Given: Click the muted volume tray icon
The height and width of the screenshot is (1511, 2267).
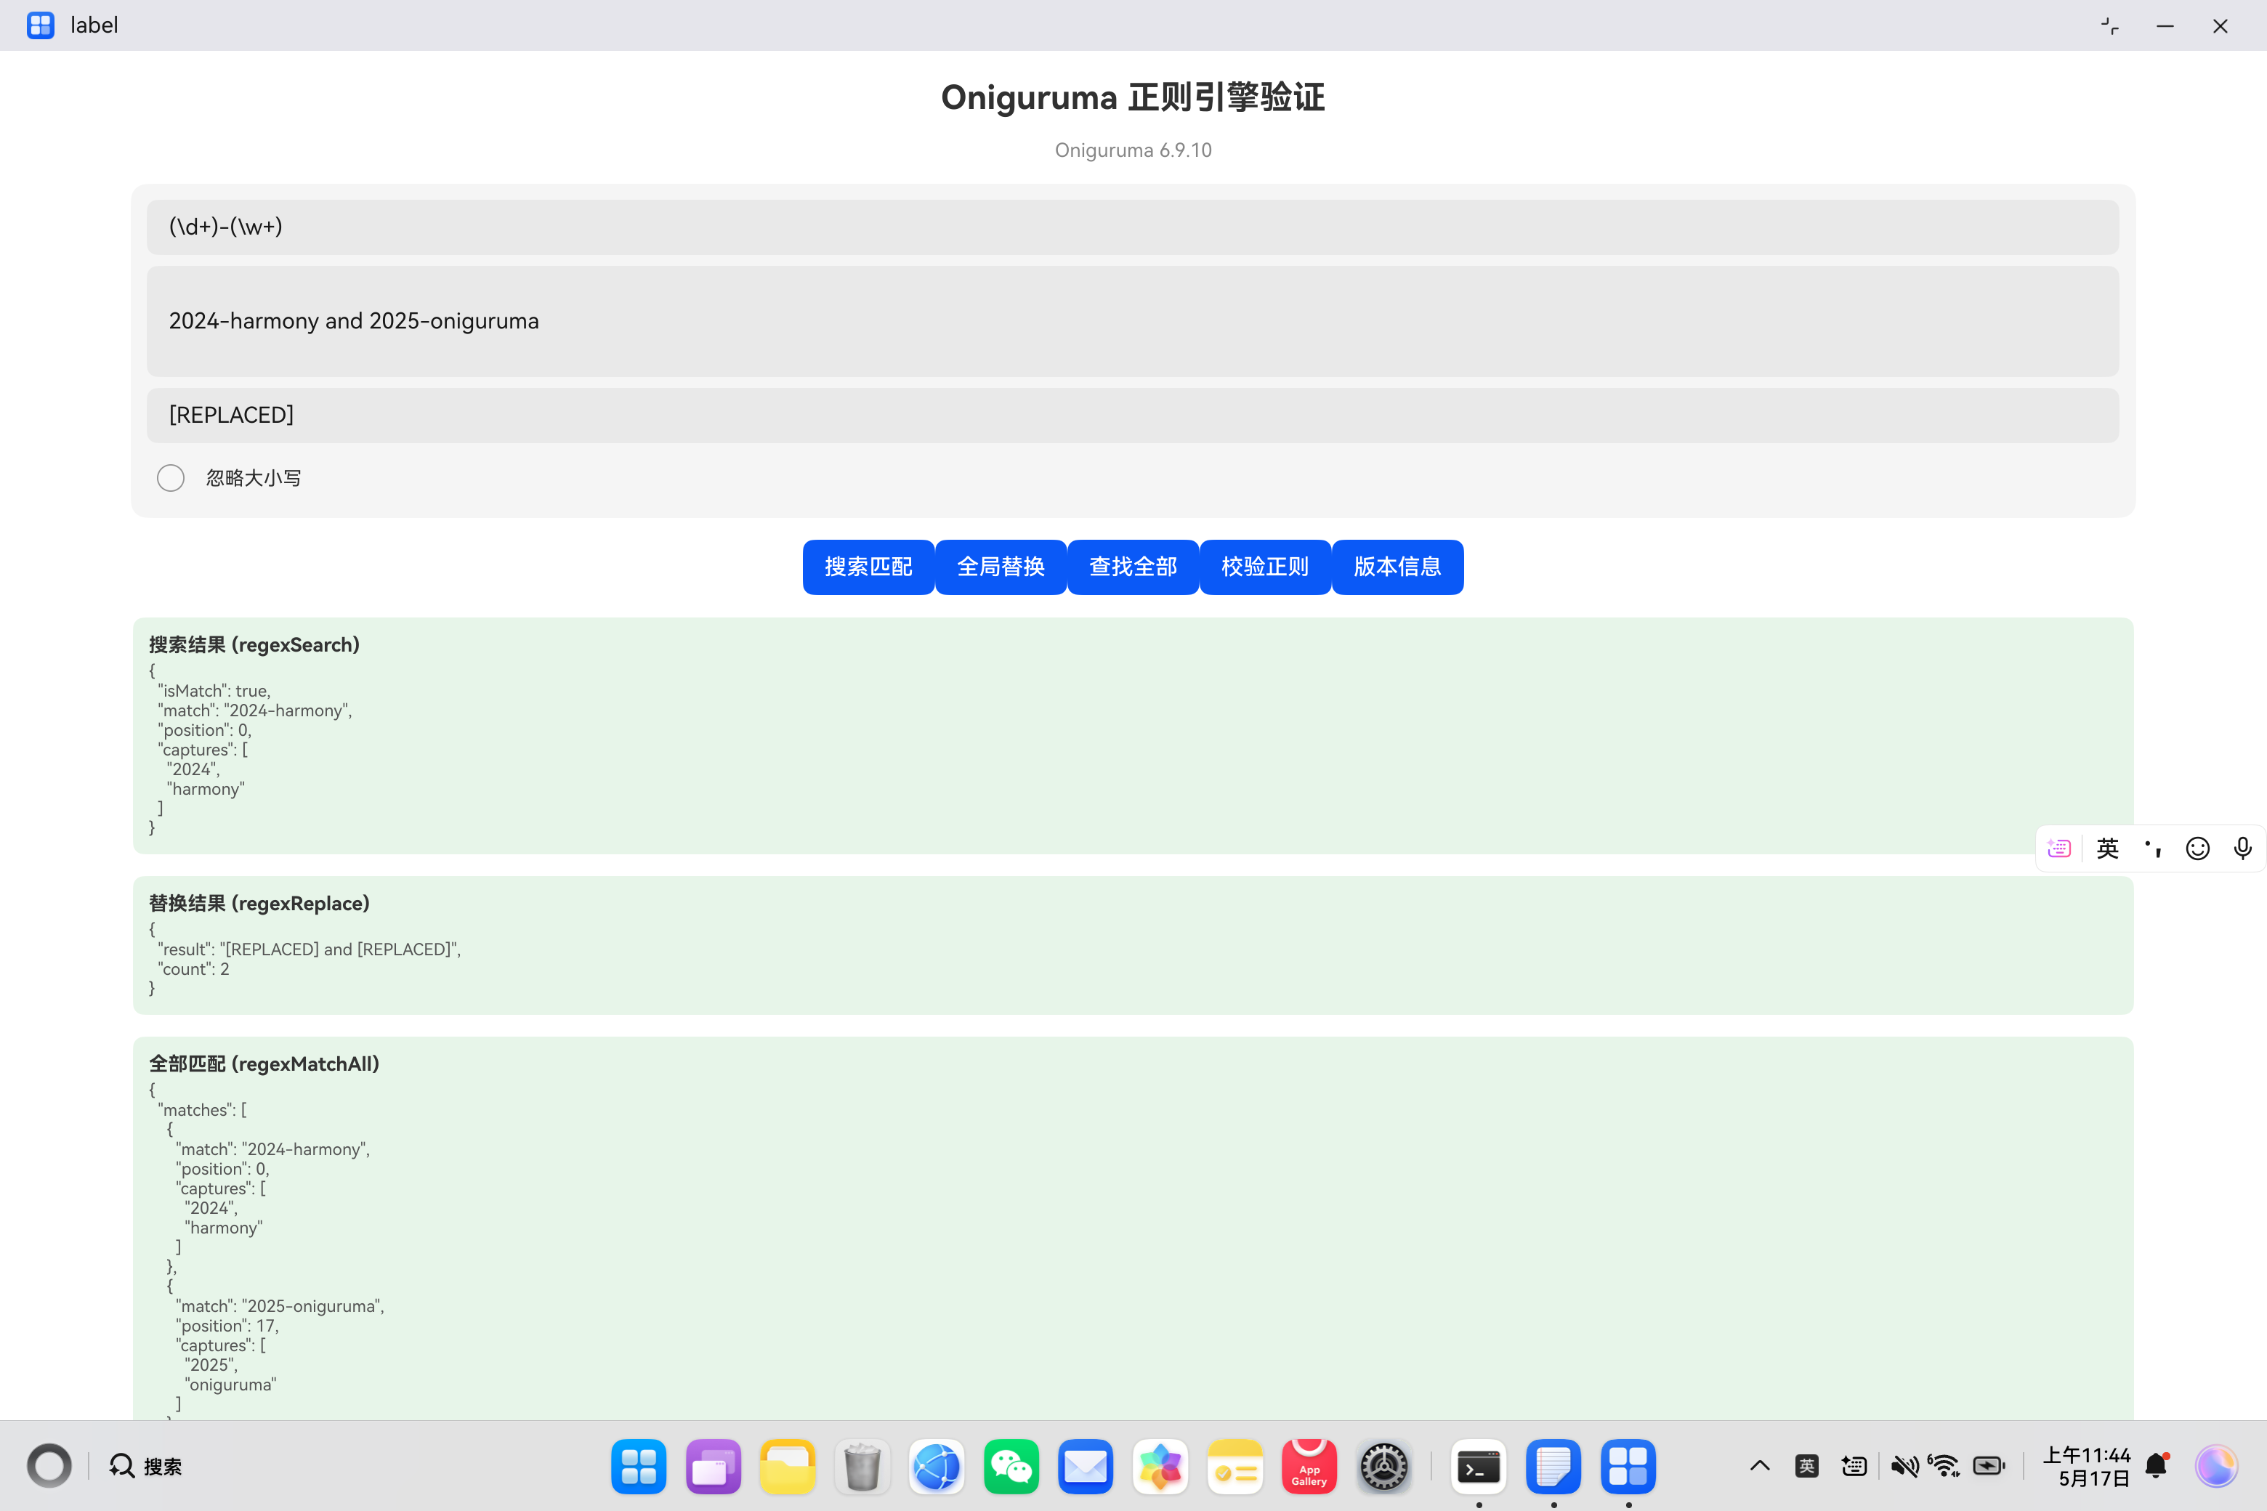Looking at the screenshot, I should click(1904, 1466).
